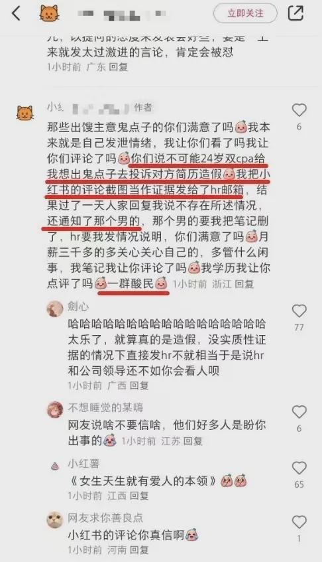Tap 小红薯's watermelon avatar
Image resolution: width=322 pixels, height=562 pixels.
[x=55, y=466]
